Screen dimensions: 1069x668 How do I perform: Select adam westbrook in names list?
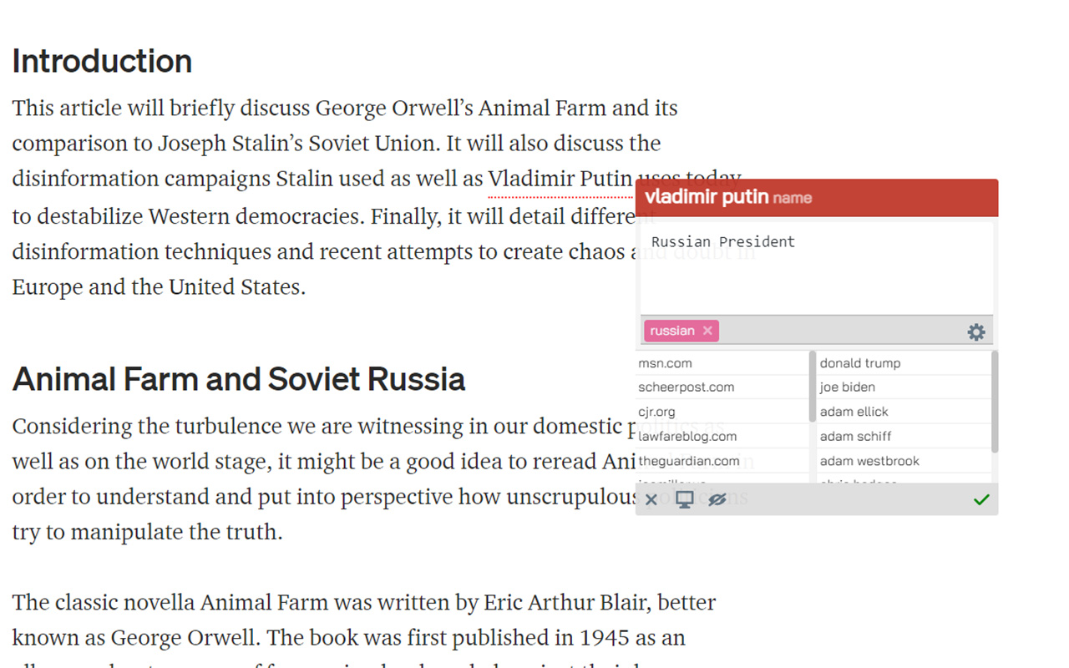click(904, 461)
